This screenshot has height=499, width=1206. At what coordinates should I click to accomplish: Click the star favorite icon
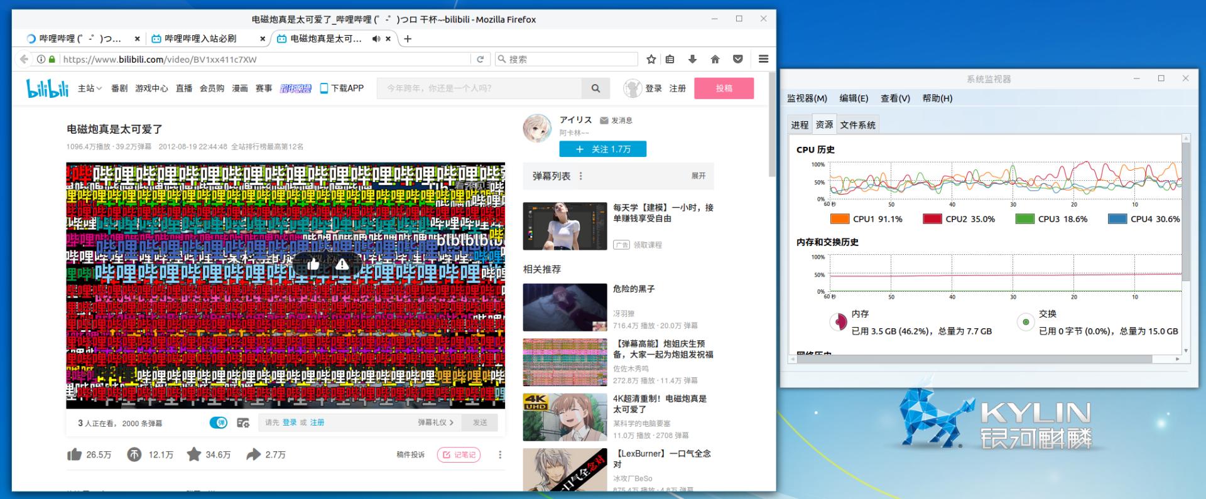(x=194, y=454)
